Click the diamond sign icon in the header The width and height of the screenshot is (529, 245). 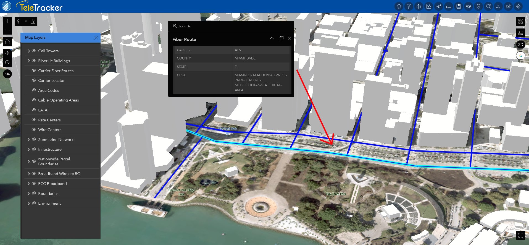pyautogui.click(x=518, y=6)
